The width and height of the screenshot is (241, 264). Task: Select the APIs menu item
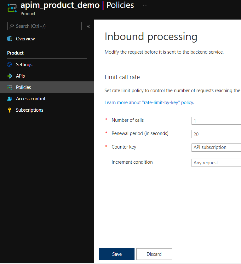(x=20, y=76)
